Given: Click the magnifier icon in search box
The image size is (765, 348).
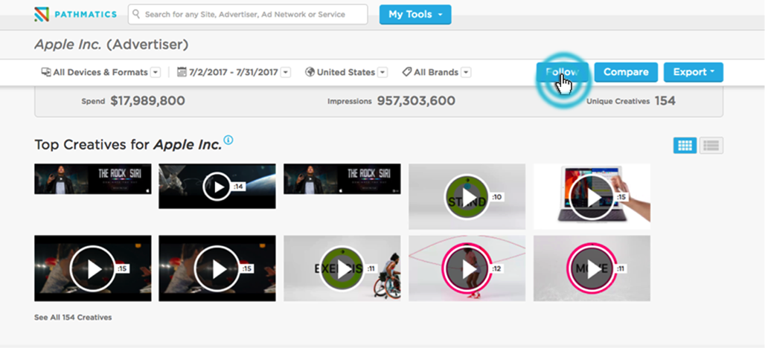Looking at the screenshot, I should [x=137, y=15].
